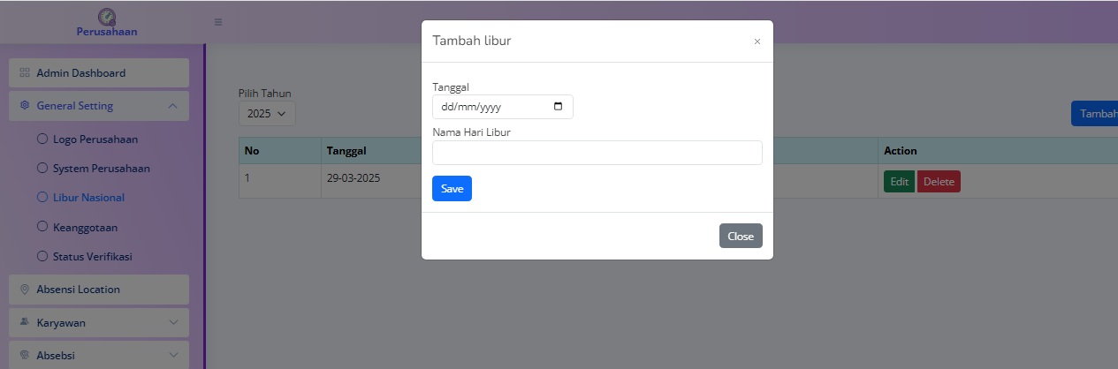Close the Tambah libur modal via X
1118x369 pixels.
pyautogui.click(x=757, y=41)
